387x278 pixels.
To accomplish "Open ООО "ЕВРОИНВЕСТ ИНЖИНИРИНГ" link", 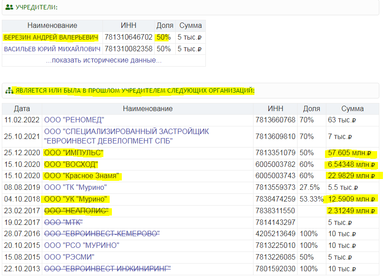I will [x=107, y=269].
